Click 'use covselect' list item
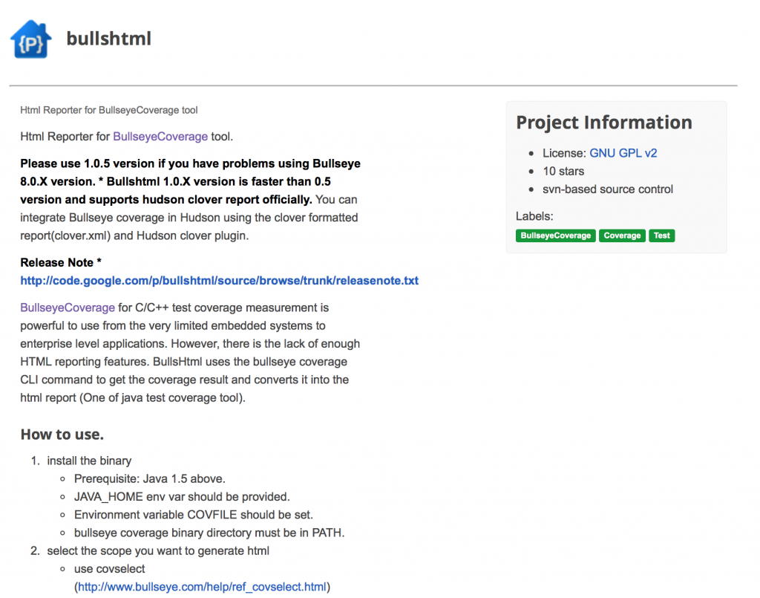Image resolution: width=760 pixels, height=598 pixels. tap(110, 569)
